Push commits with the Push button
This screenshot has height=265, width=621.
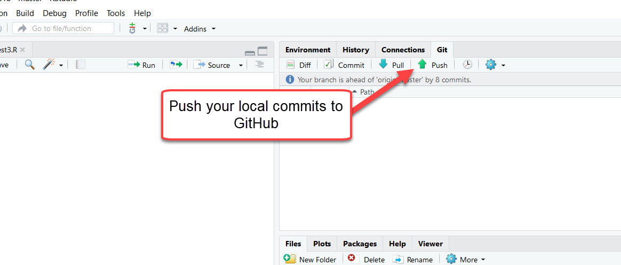pyautogui.click(x=433, y=65)
